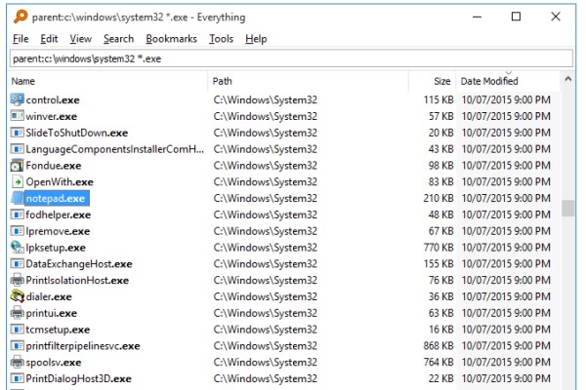Sort results by the Name column header

point(108,81)
